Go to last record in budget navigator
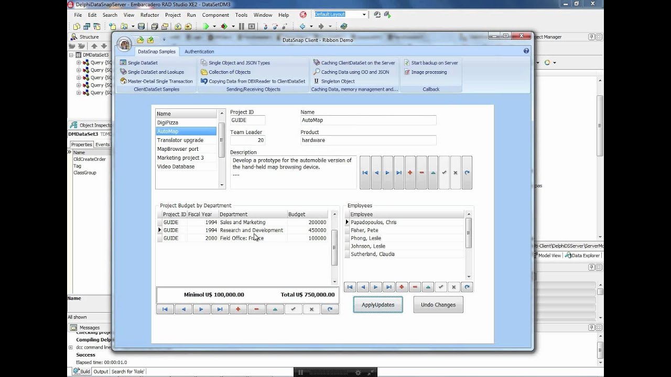Image resolution: width=671 pixels, height=377 pixels. tap(220, 309)
